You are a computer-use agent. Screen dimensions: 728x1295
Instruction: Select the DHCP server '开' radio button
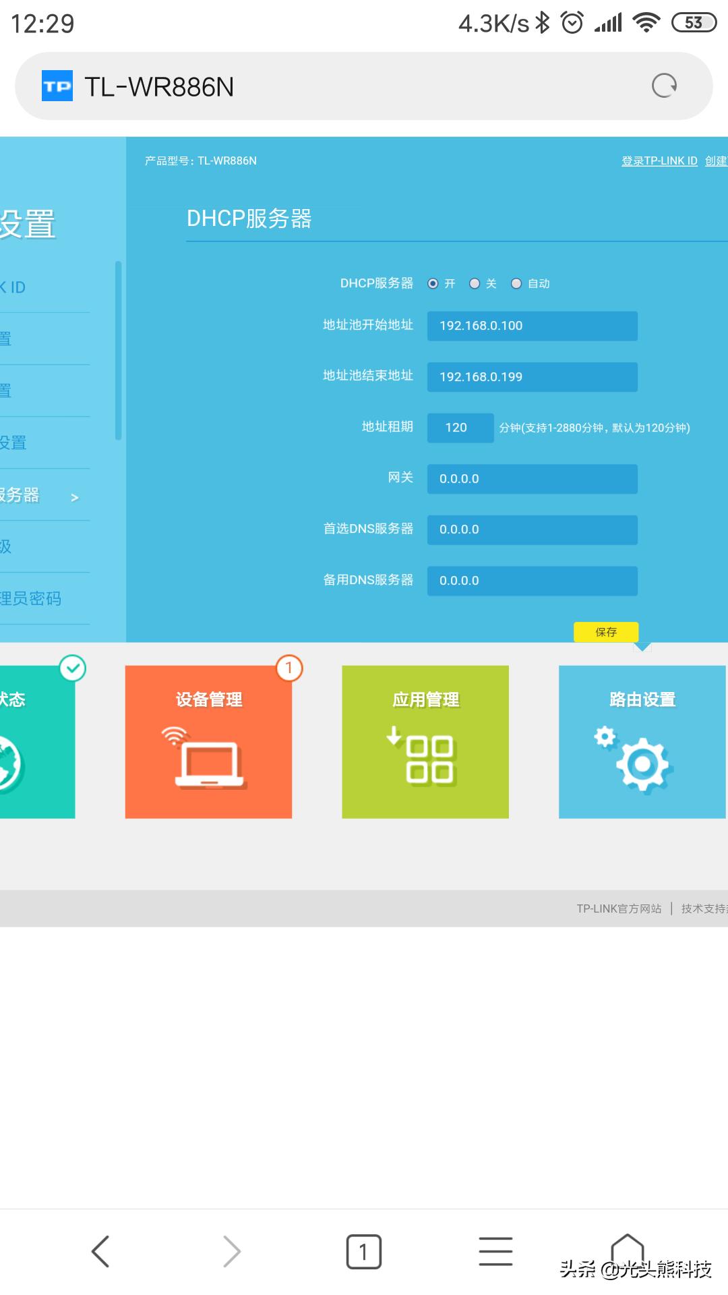pos(433,283)
